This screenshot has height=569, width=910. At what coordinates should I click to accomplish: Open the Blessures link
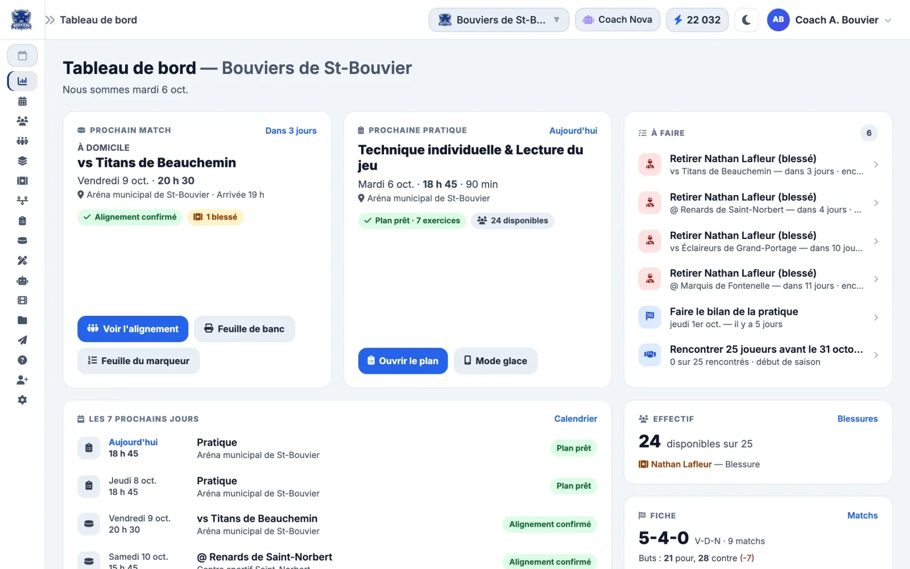[x=857, y=419]
